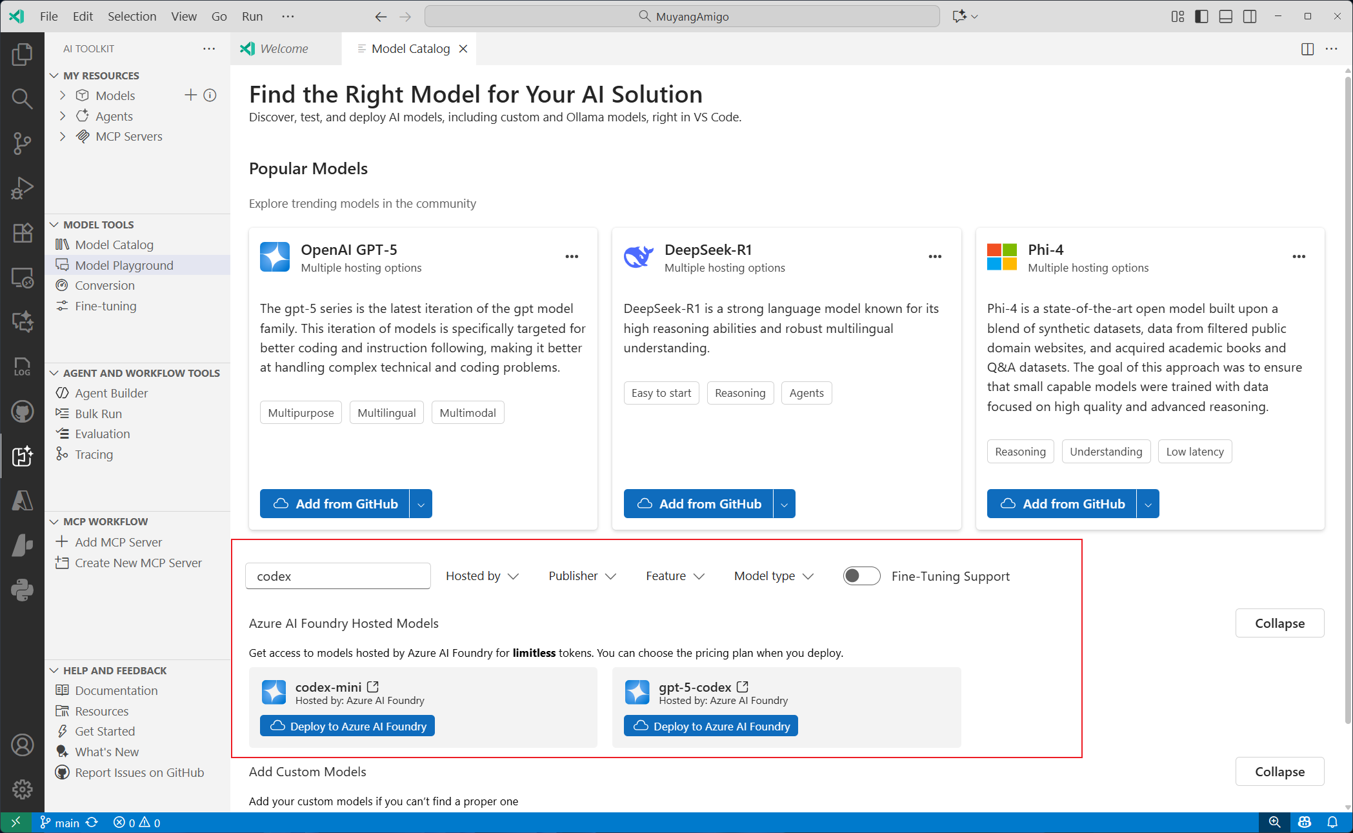Open the Search view in activity bar
Image resolution: width=1353 pixels, height=833 pixels.
tap(22, 99)
